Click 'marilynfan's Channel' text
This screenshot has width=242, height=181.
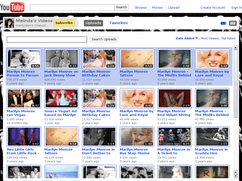tap(31, 26)
